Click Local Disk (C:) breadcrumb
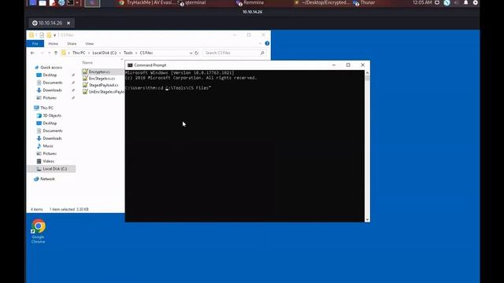Image resolution: width=504 pixels, height=283 pixels. [x=104, y=53]
